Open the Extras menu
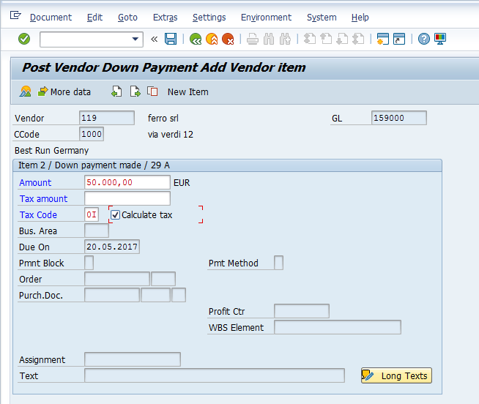Image resolution: width=479 pixels, height=404 pixels. point(165,17)
